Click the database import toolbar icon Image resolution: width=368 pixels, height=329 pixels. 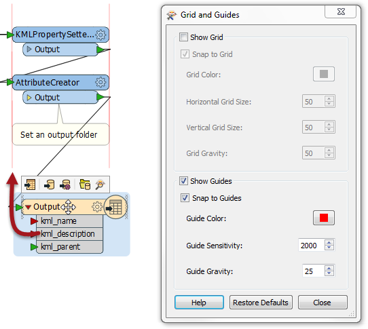(x=49, y=185)
